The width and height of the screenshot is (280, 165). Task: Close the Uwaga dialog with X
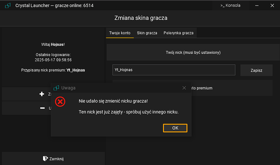click(x=184, y=88)
